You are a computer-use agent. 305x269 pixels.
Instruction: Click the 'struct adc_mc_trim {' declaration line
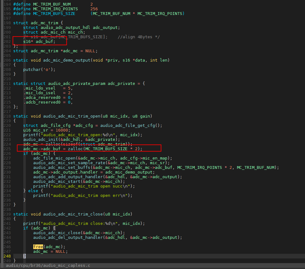pos(38,23)
